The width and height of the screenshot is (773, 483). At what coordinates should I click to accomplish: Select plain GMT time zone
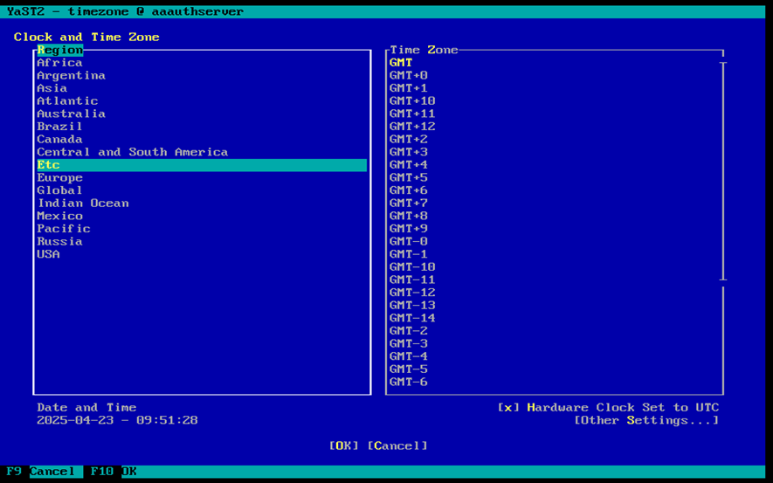(401, 63)
